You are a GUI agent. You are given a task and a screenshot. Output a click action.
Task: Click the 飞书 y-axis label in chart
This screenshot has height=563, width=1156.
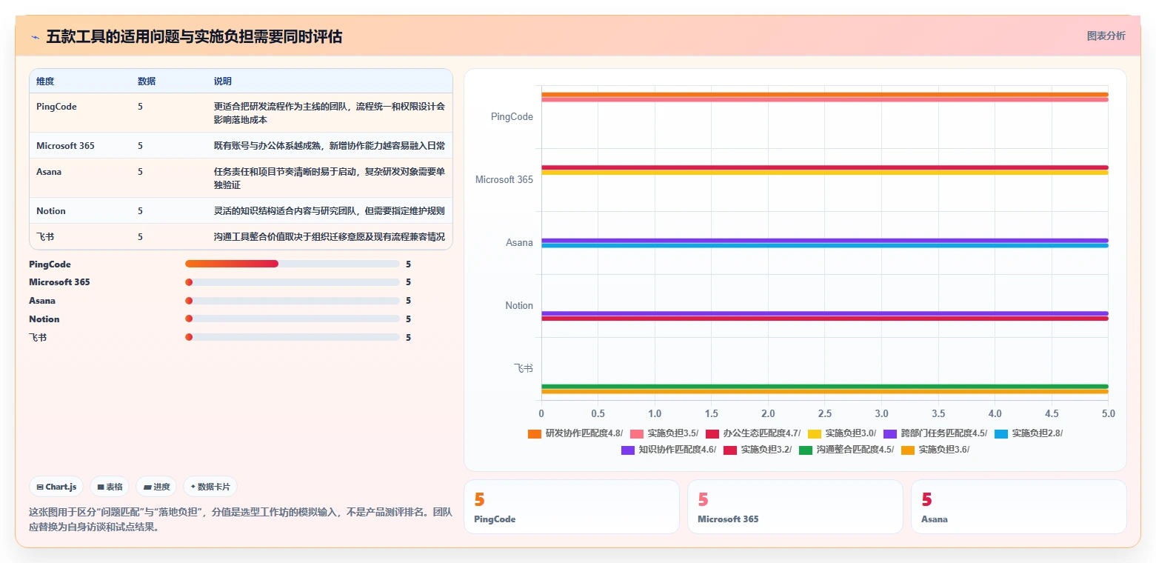pos(524,369)
